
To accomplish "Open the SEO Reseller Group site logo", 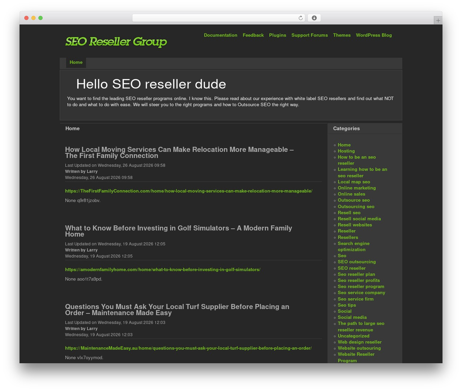I will point(116,41).
